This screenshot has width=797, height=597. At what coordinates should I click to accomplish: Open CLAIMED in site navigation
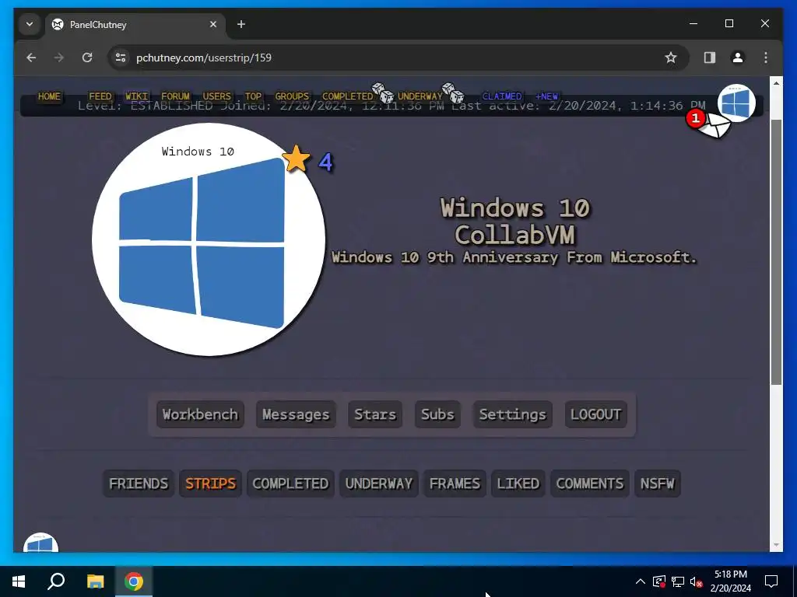502,96
